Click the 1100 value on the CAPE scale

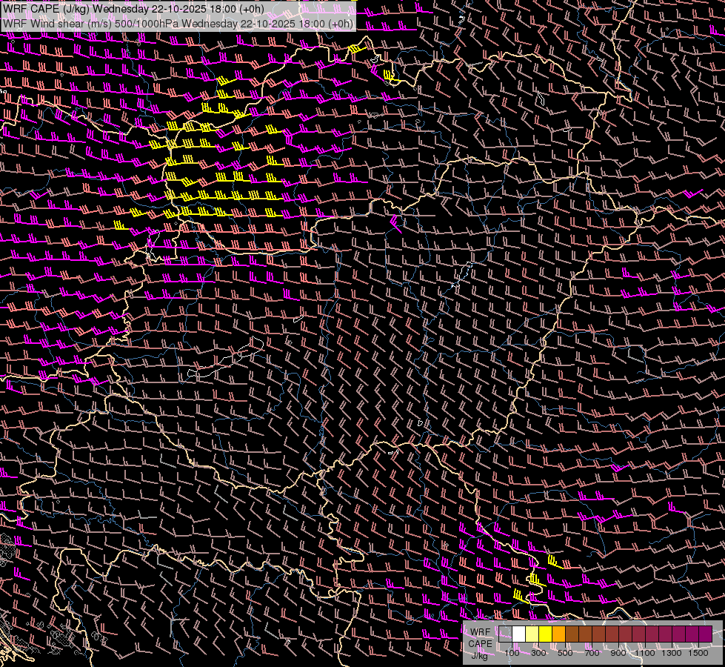[645, 653]
